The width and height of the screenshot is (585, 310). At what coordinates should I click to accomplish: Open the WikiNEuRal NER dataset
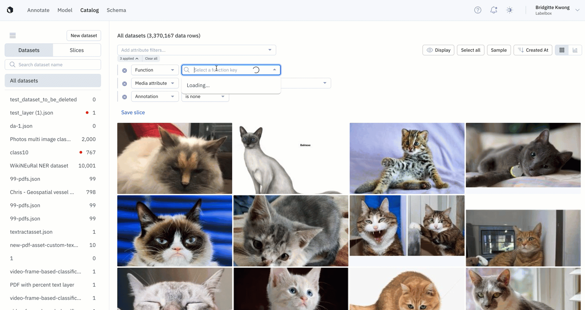point(53,166)
